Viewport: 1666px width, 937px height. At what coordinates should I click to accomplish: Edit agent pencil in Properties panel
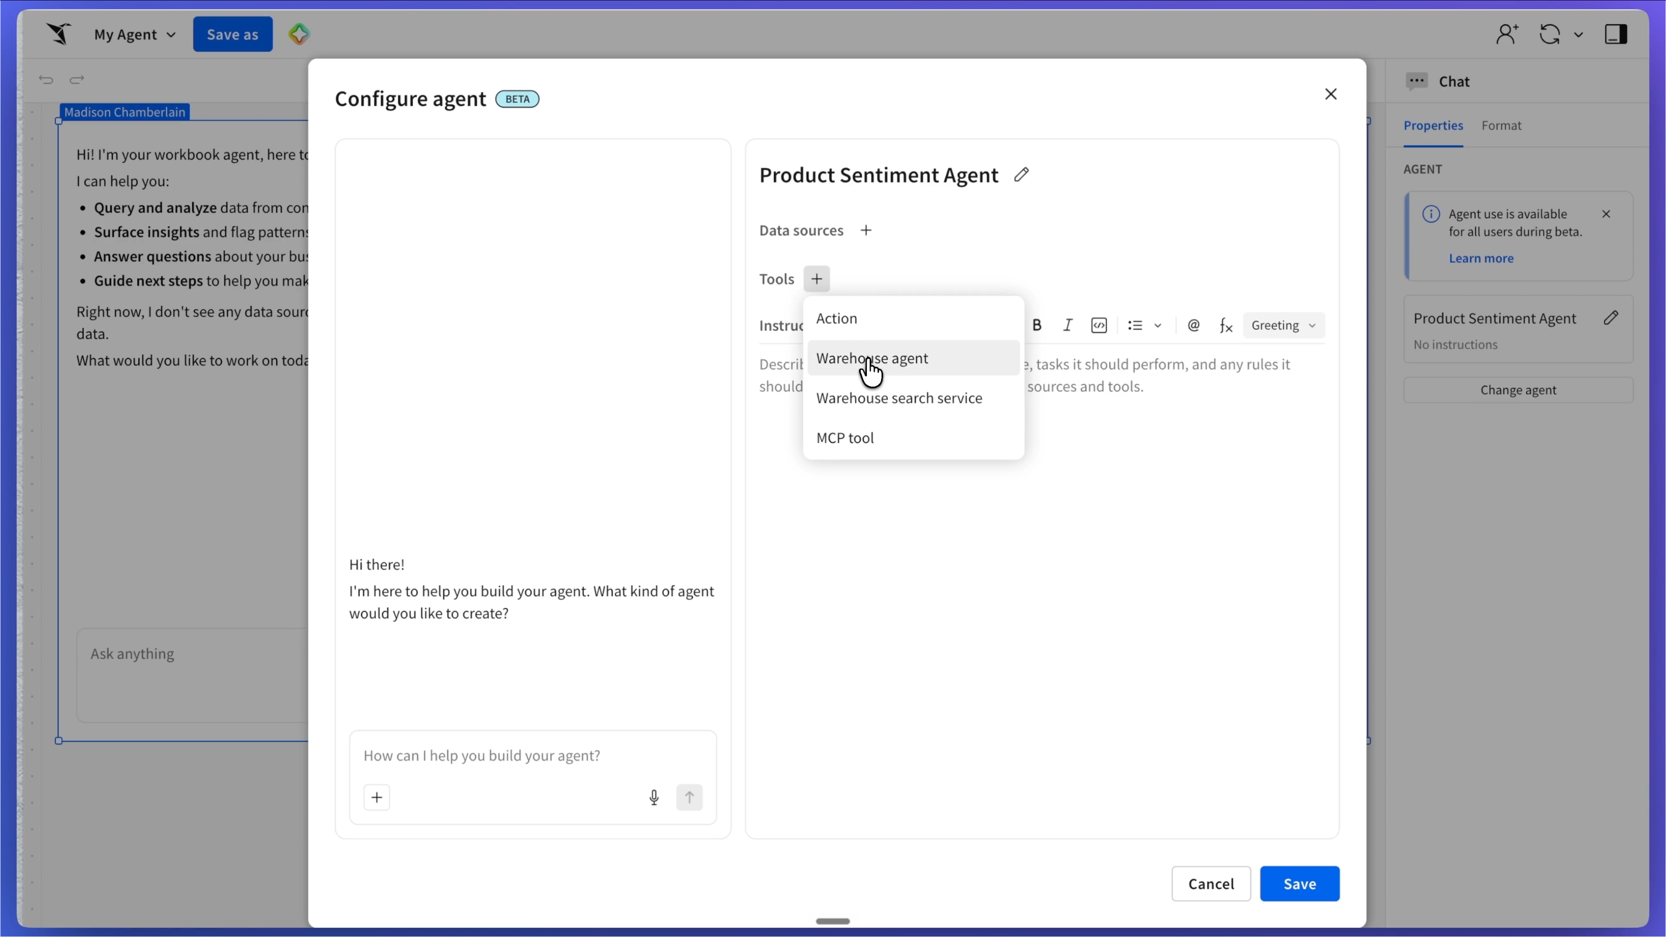coord(1611,318)
